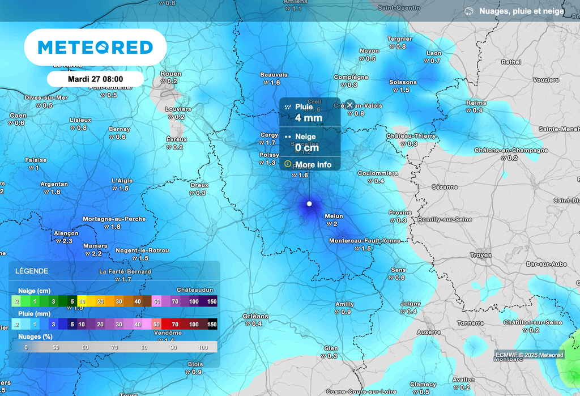The height and width of the screenshot is (396, 580).
Task: Select the Orléans city label
Action: [x=255, y=316]
